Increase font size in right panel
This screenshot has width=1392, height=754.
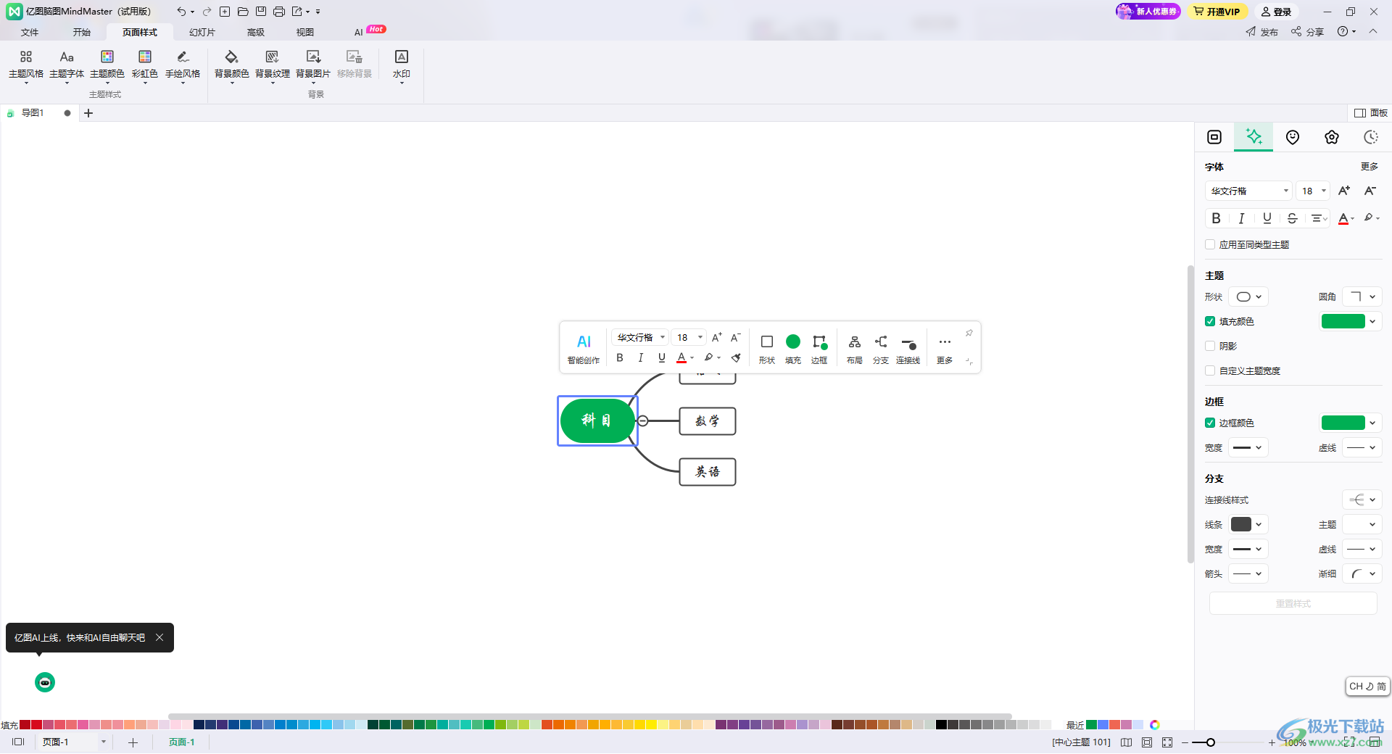point(1344,191)
